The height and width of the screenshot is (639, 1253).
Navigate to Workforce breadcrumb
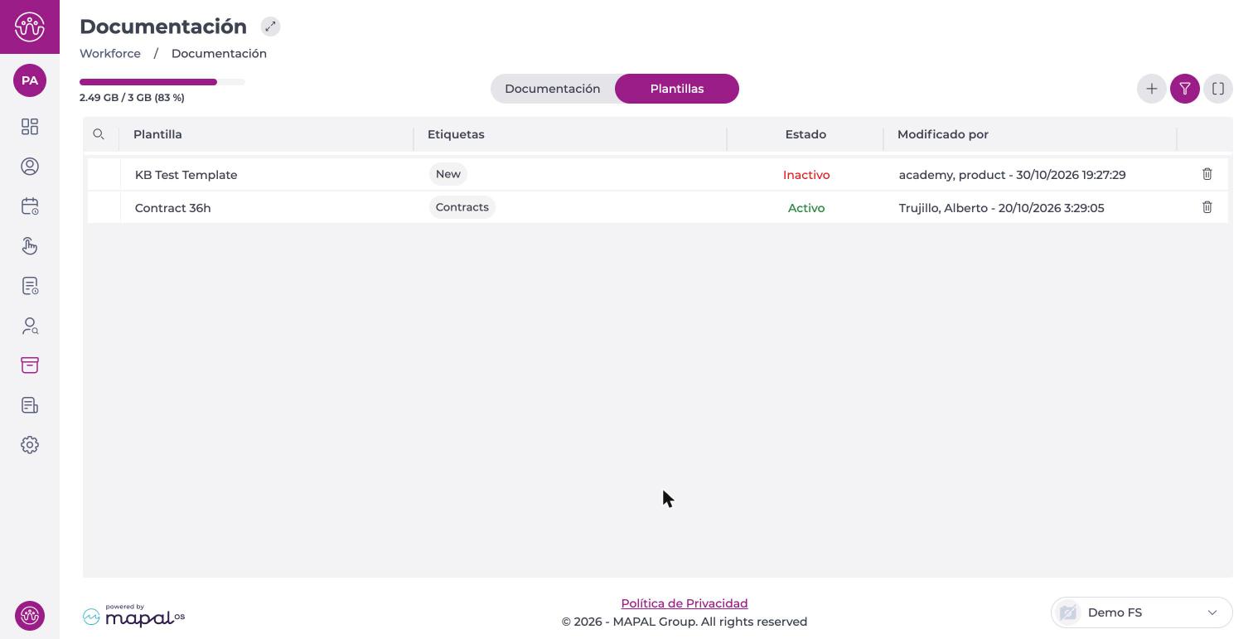click(x=110, y=53)
